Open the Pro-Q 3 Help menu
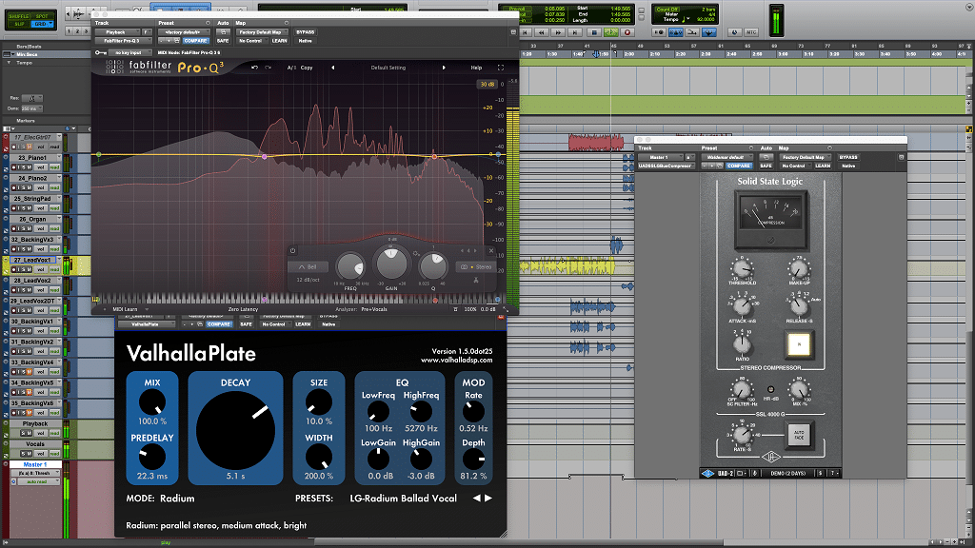Image resolution: width=975 pixels, height=548 pixels. point(476,68)
